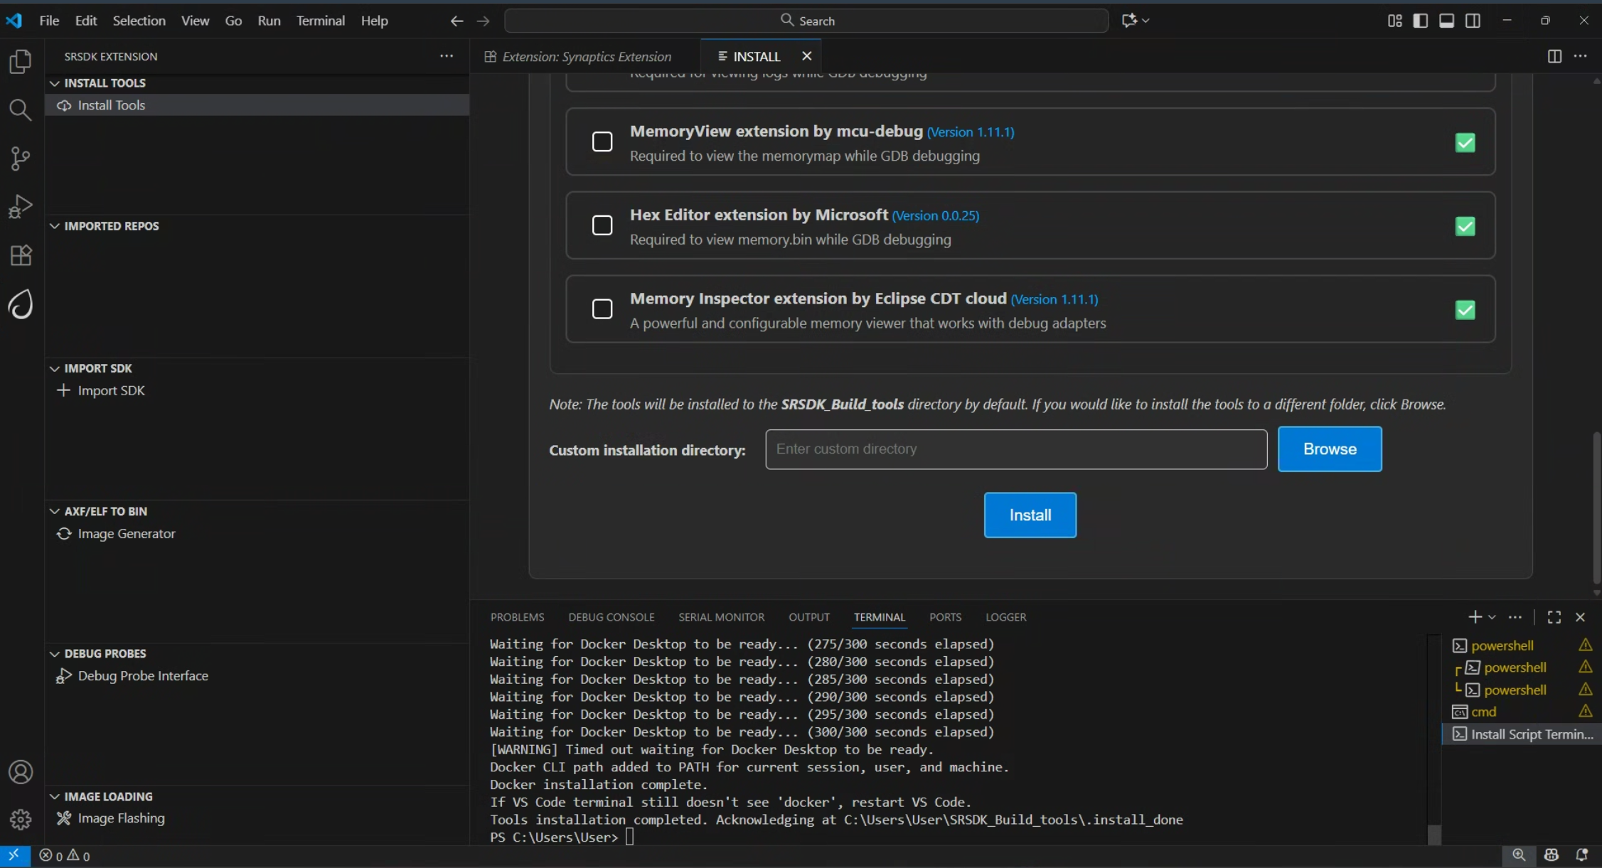Click the custom installation directory field
This screenshot has height=868, width=1602.
(x=1015, y=449)
